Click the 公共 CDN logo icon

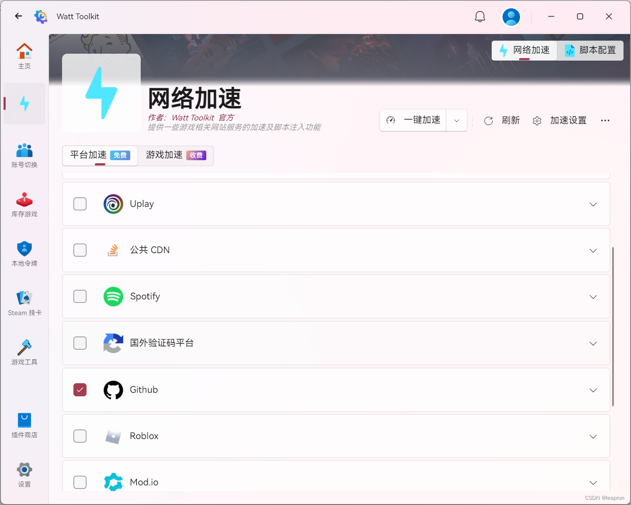tap(113, 250)
